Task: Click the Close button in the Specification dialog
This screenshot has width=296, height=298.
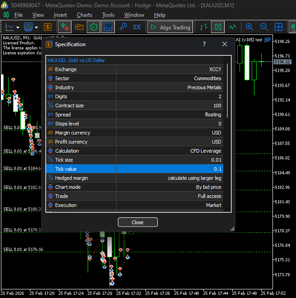Action: (x=138, y=222)
